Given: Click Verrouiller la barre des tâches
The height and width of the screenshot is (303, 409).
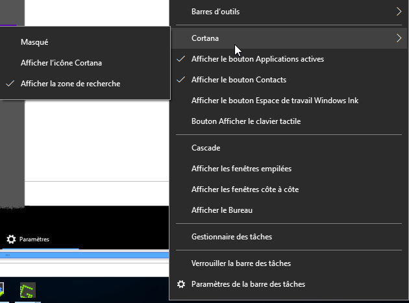Looking at the screenshot, I should pos(241,263).
